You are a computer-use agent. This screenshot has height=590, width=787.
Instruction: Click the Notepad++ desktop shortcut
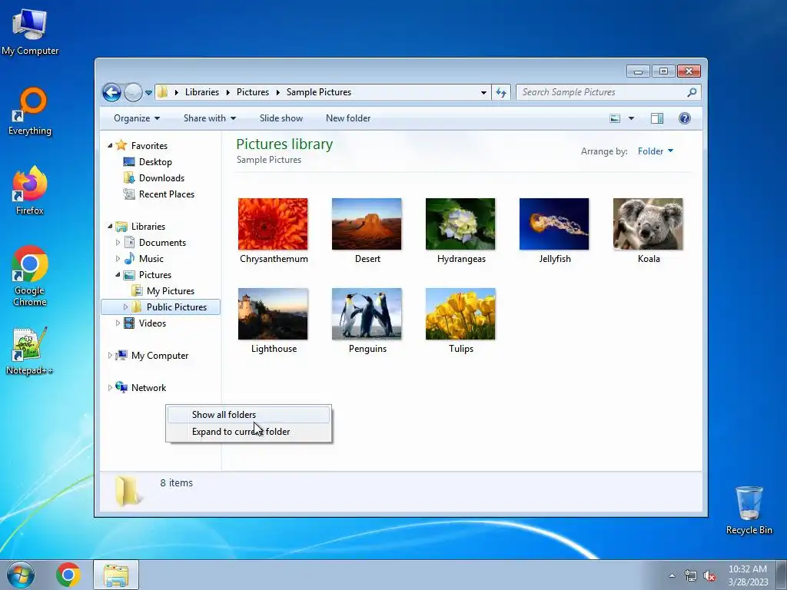coord(30,351)
